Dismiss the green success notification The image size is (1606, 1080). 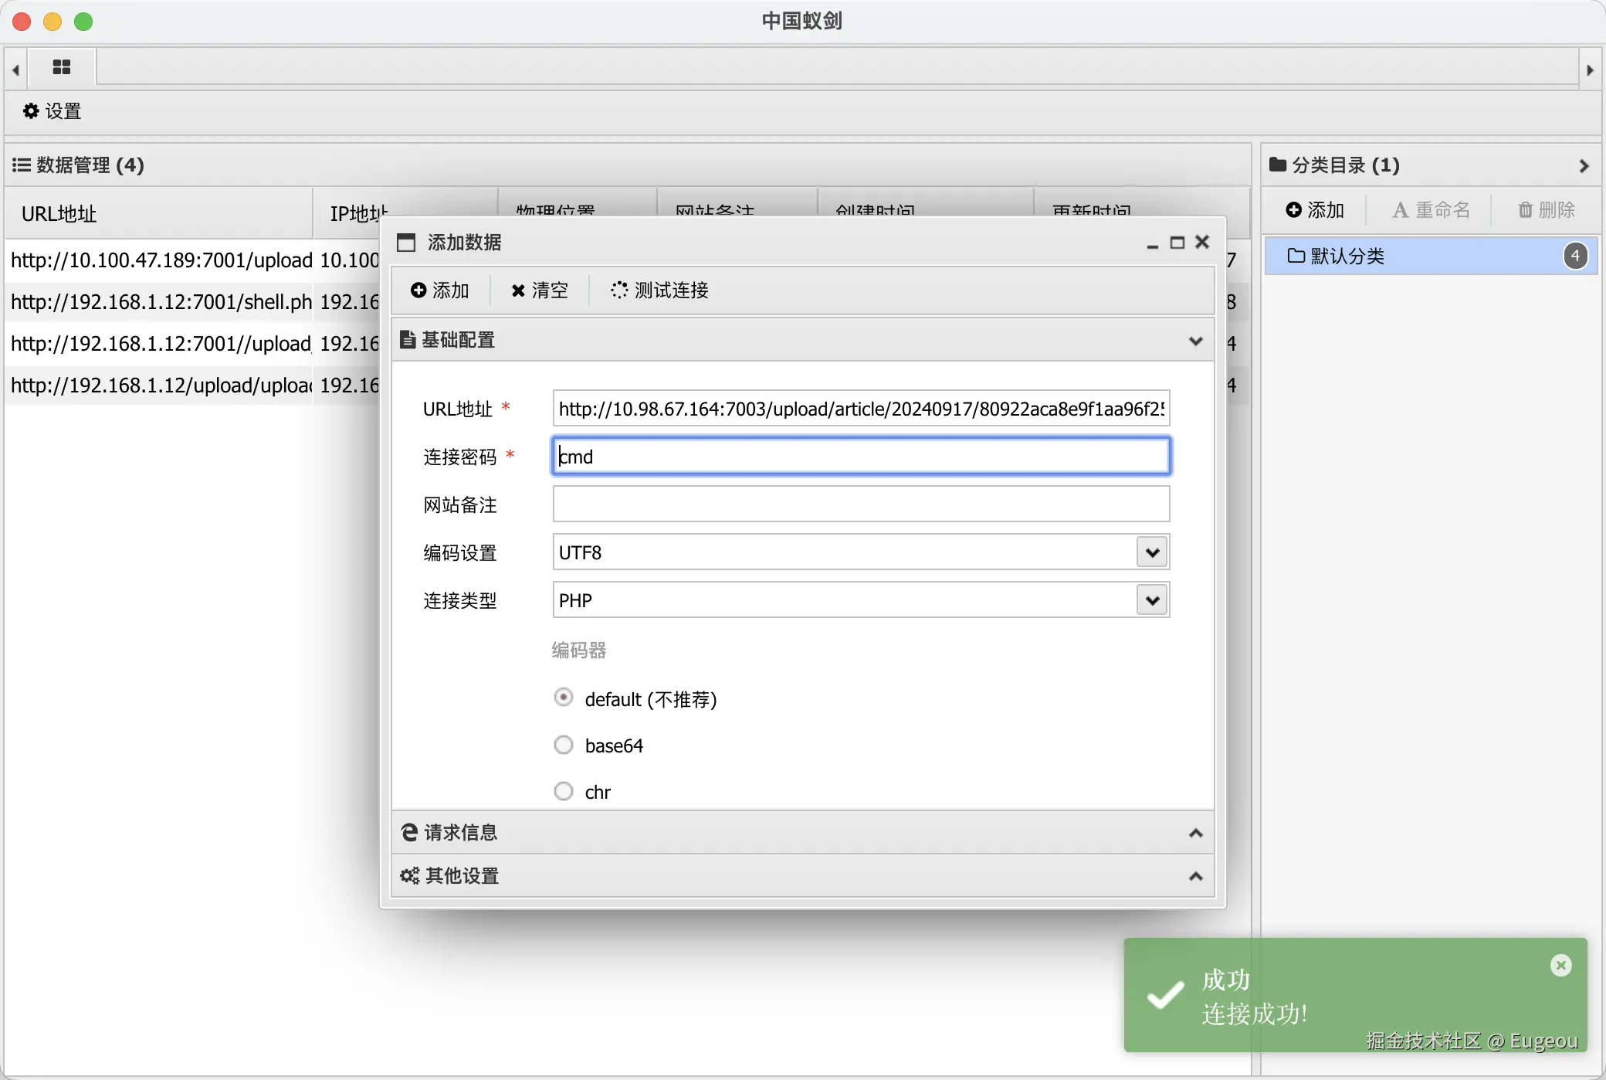click(x=1560, y=965)
